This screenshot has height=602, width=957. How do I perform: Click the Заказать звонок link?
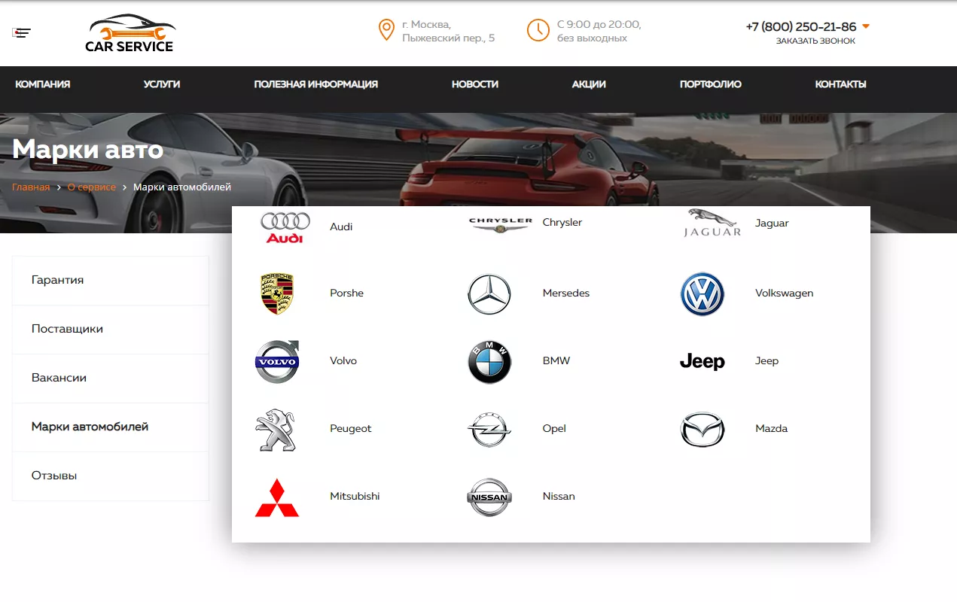[x=815, y=41]
